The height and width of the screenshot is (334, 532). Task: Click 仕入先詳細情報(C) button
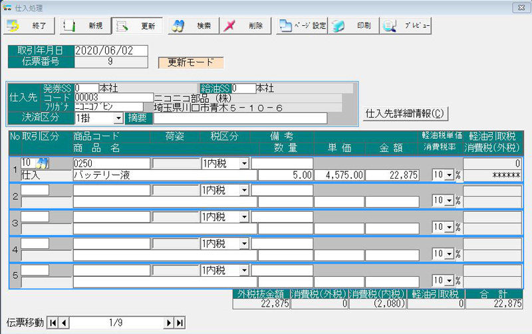(406, 113)
